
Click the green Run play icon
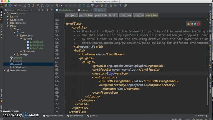tap(66, 6)
